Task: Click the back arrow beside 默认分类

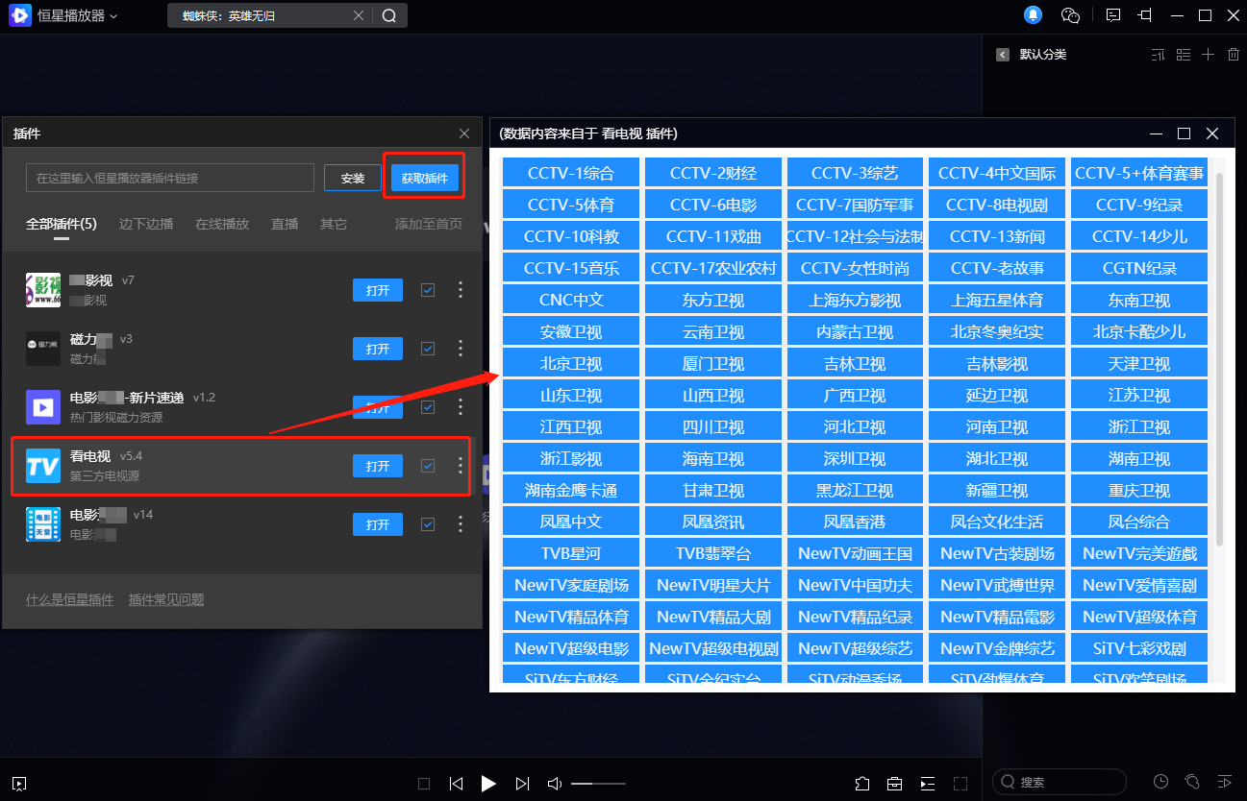Action: 1003,55
